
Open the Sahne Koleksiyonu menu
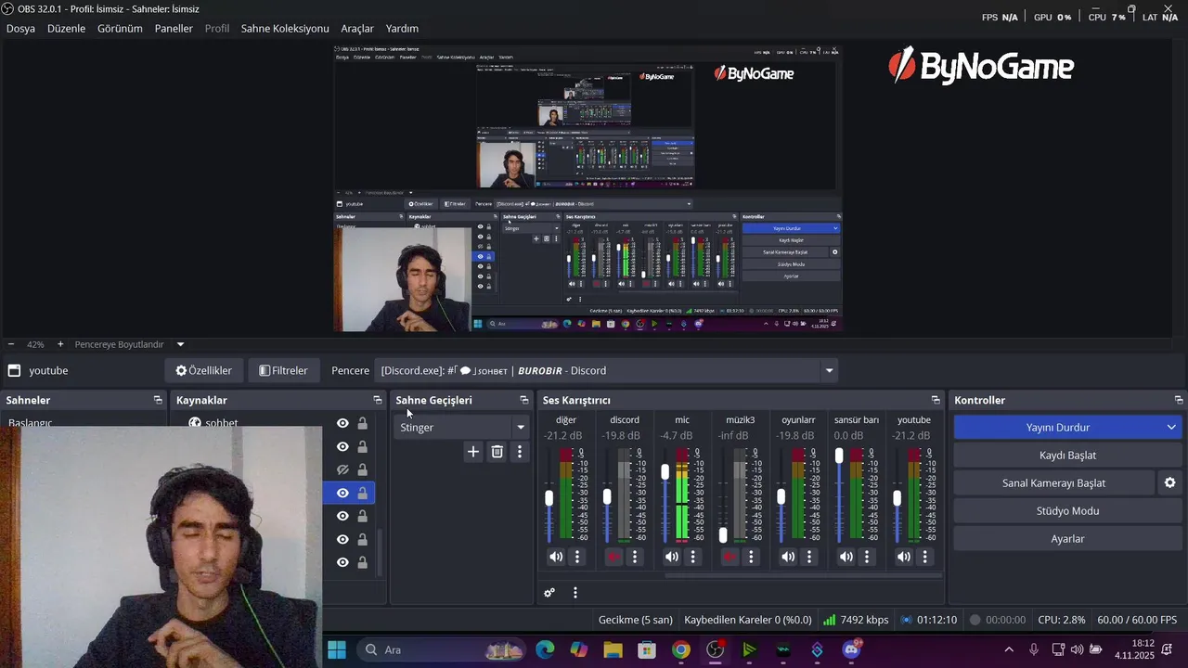pyautogui.click(x=285, y=28)
